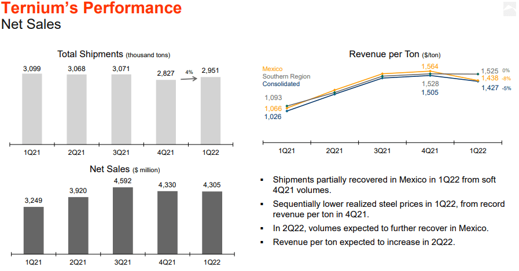Image resolution: width=519 pixels, height=271 pixels.
Task: Click the 1Q22 axis label in Revenue per Ton
Action: pyautogui.click(x=478, y=151)
